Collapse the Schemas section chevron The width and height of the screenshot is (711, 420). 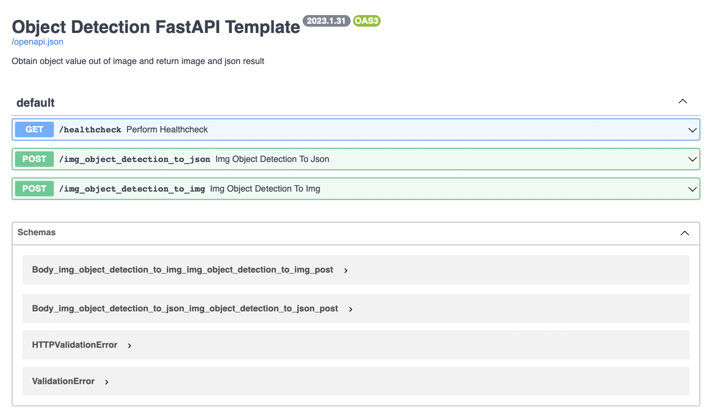coord(685,233)
